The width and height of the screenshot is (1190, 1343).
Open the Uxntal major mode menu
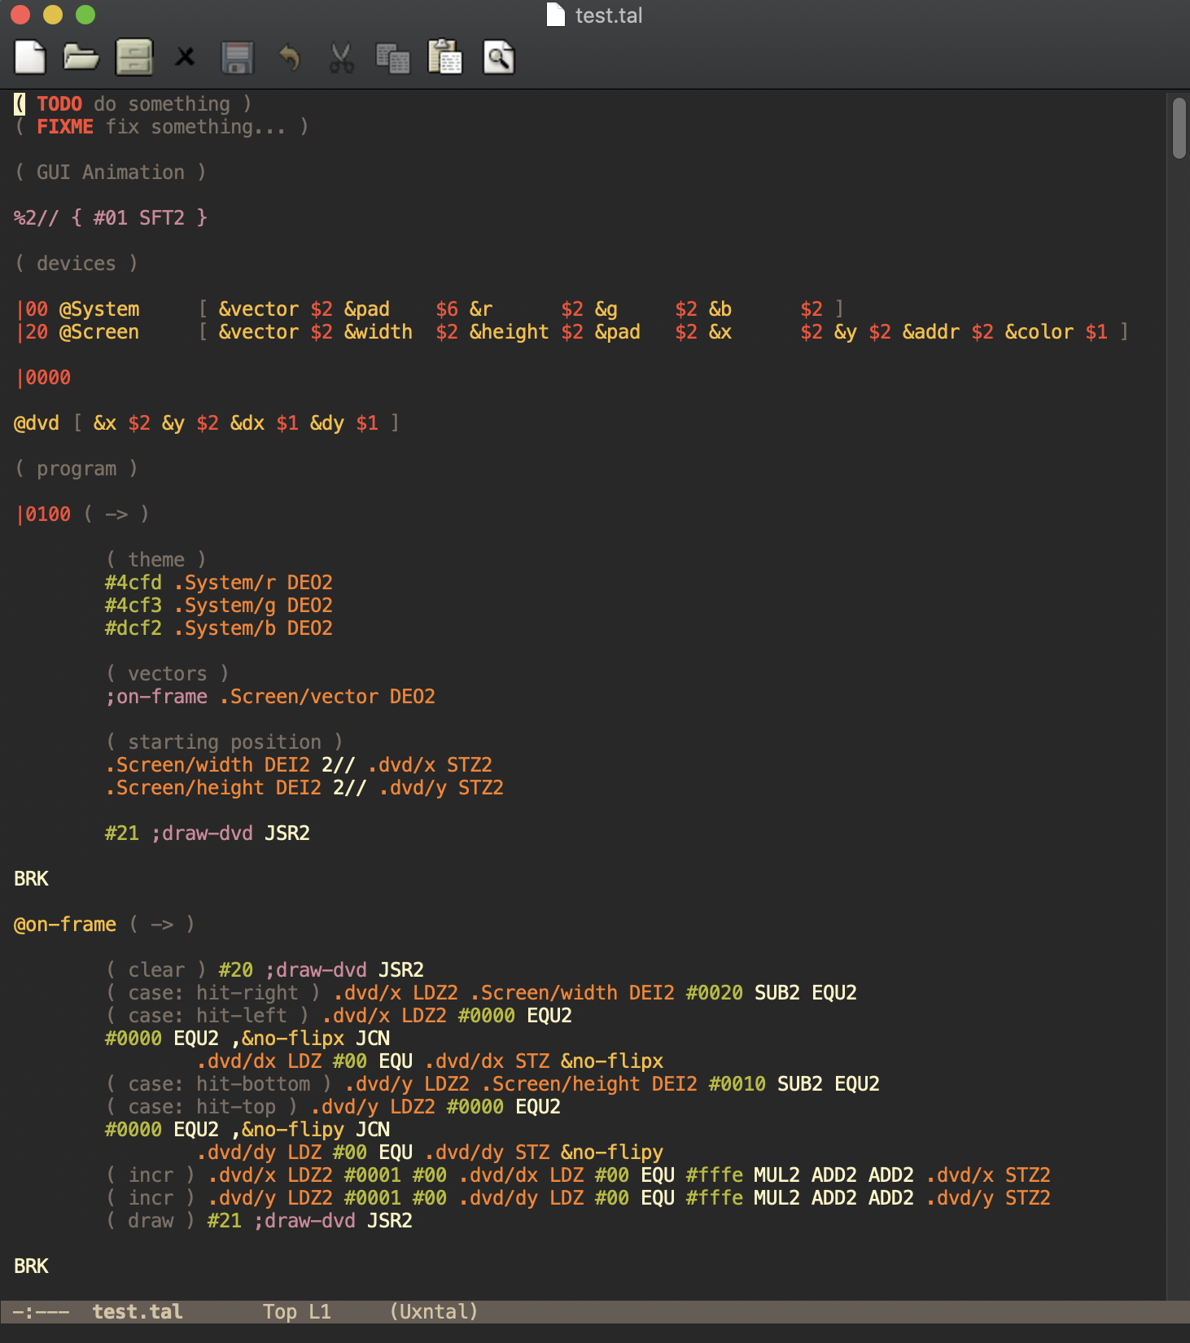coord(433,1311)
